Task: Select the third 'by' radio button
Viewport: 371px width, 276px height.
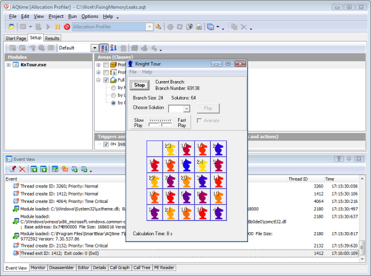Action: click(113, 103)
